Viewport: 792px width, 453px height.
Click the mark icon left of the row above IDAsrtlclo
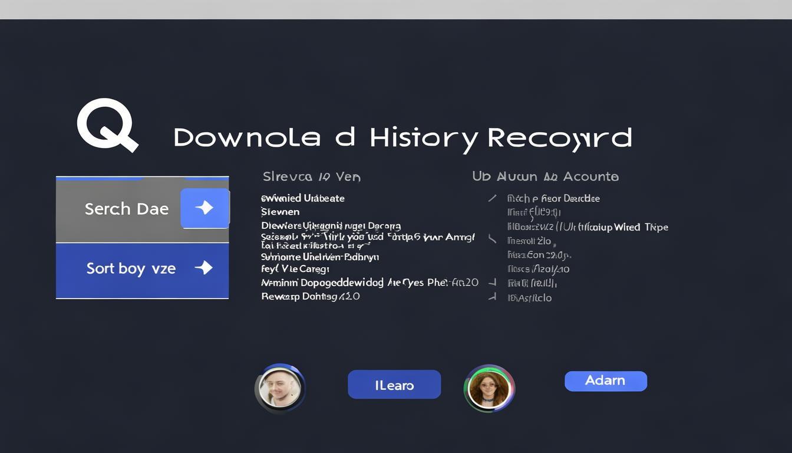pos(492,283)
